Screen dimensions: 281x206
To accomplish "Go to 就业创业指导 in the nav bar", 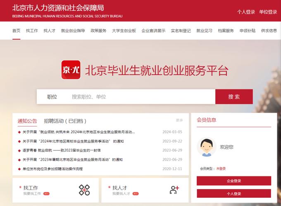I will click(73, 31).
